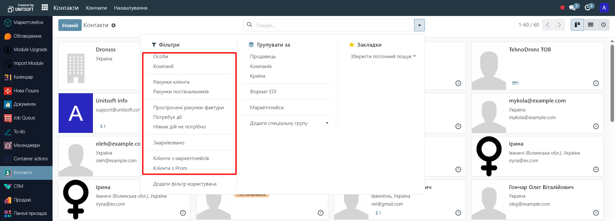Open the apps grid menu icon

tap(45, 7)
